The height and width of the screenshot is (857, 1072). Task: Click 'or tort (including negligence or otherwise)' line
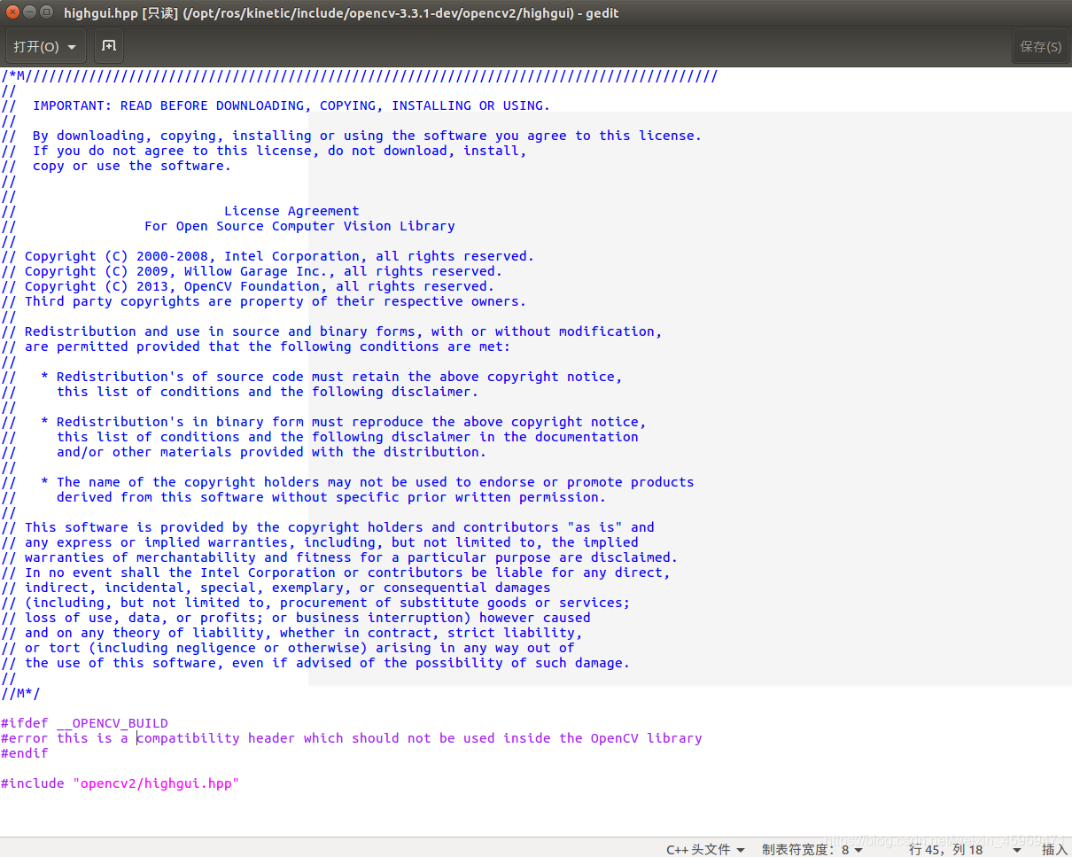point(288,648)
